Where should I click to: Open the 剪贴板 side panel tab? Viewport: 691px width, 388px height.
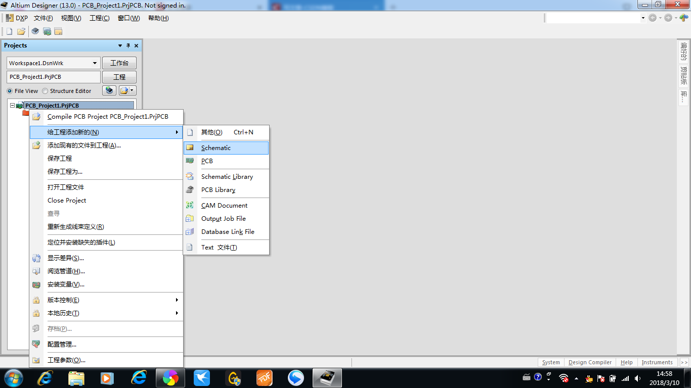coord(683,76)
